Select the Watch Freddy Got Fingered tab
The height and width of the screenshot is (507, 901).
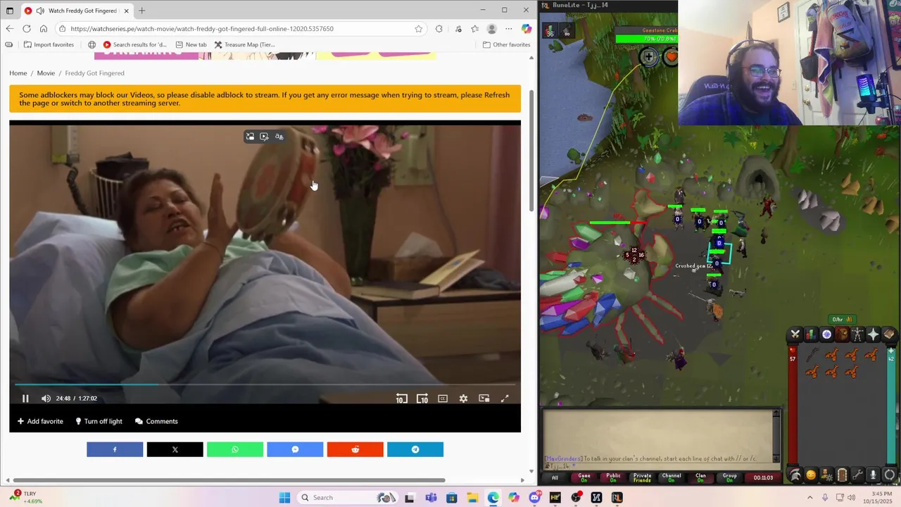point(76,11)
